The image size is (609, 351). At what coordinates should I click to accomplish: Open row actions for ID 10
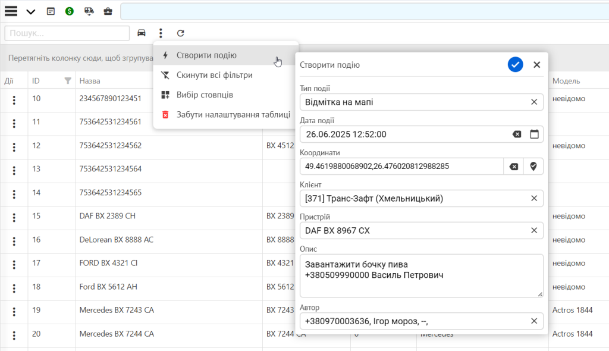pyautogui.click(x=14, y=100)
